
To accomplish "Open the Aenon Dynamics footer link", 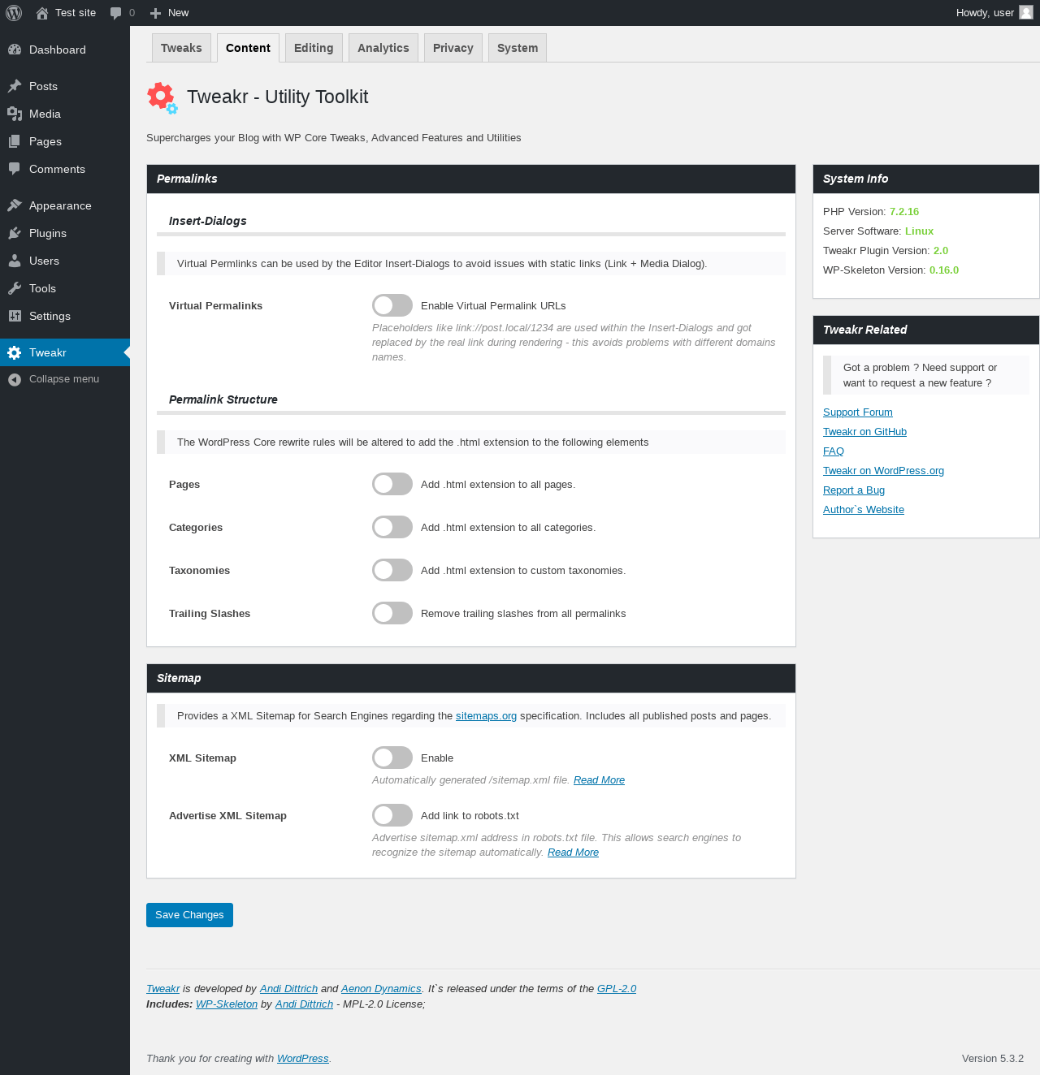I will tap(381, 989).
